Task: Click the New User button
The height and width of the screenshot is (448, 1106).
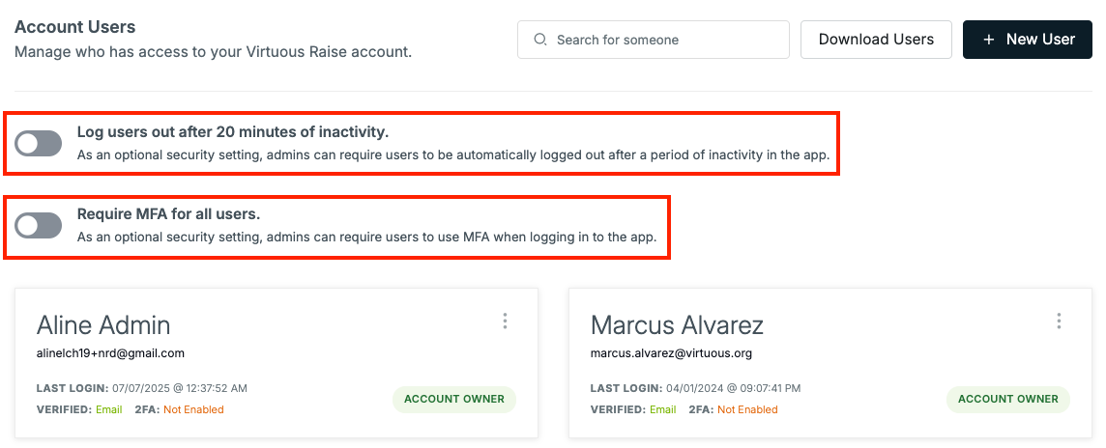Action: pyautogui.click(x=1028, y=40)
